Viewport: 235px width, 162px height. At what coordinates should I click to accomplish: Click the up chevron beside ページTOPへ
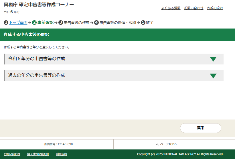click(x=157, y=144)
